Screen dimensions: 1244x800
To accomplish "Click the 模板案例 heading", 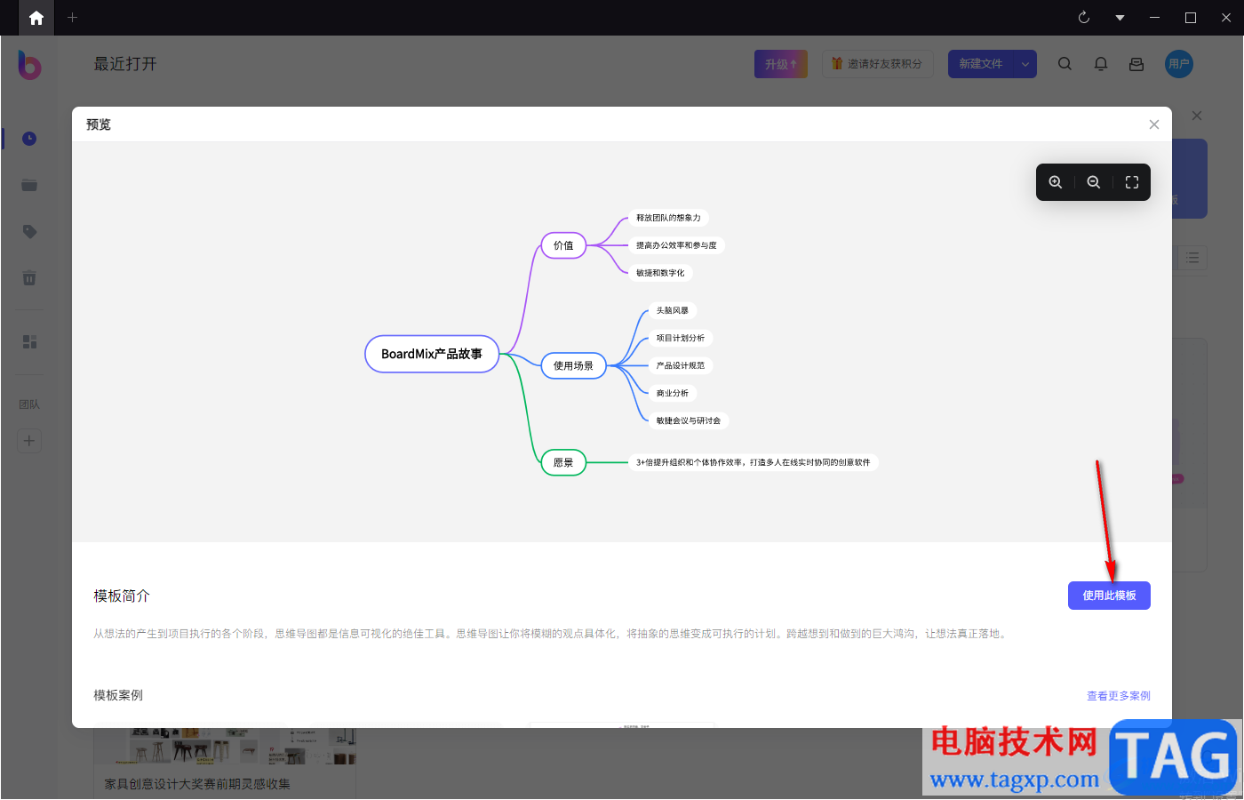I will coord(118,695).
